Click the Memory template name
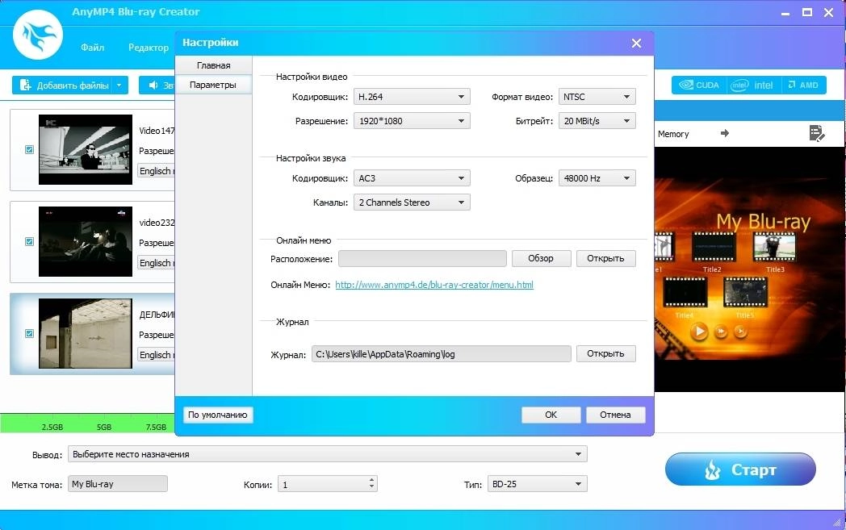Screen dimensions: 846x530 tap(673, 134)
